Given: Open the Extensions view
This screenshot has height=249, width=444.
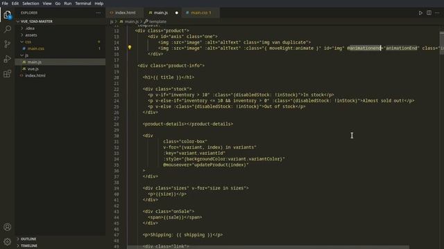Looking at the screenshot, I should pyautogui.click(x=8, y=74).
